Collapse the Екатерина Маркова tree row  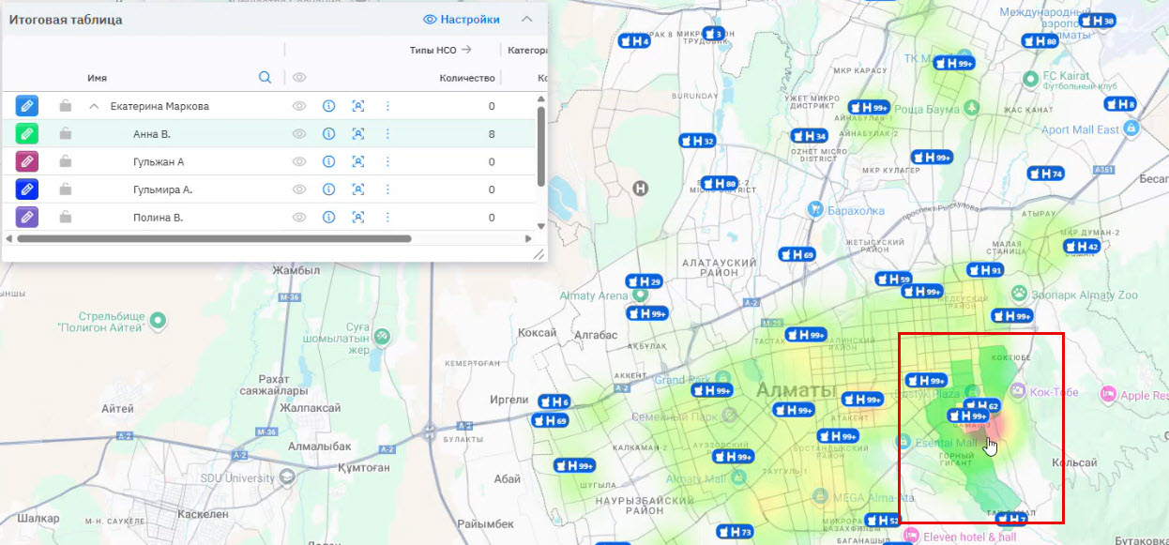(x=94, y=106)
